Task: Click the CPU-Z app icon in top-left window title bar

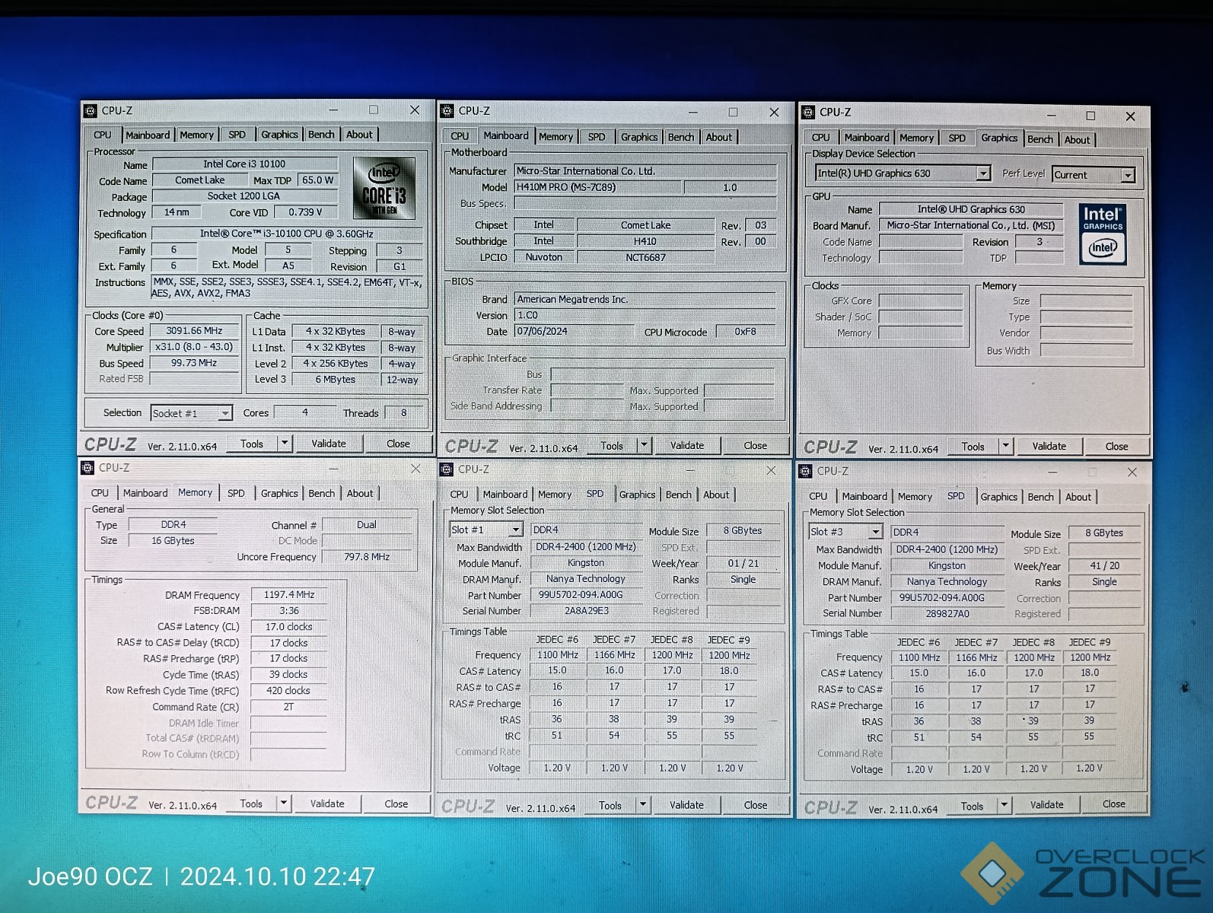Action: [x=91, y=110]
